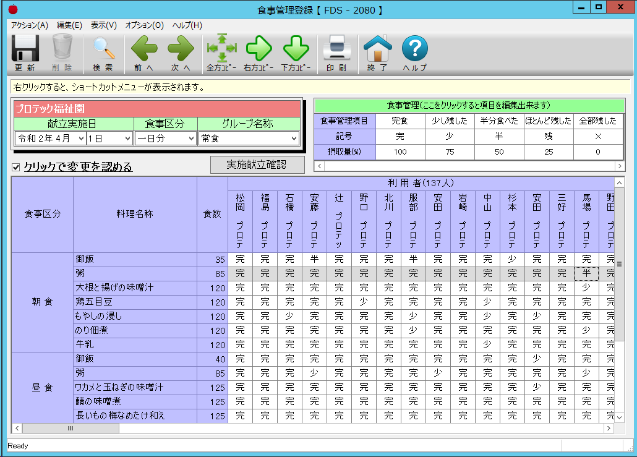This screenshot has height=457, width=637.
Task: Select the 半 cell for 馬場 in 粥 row
Action: click(586, 273)
